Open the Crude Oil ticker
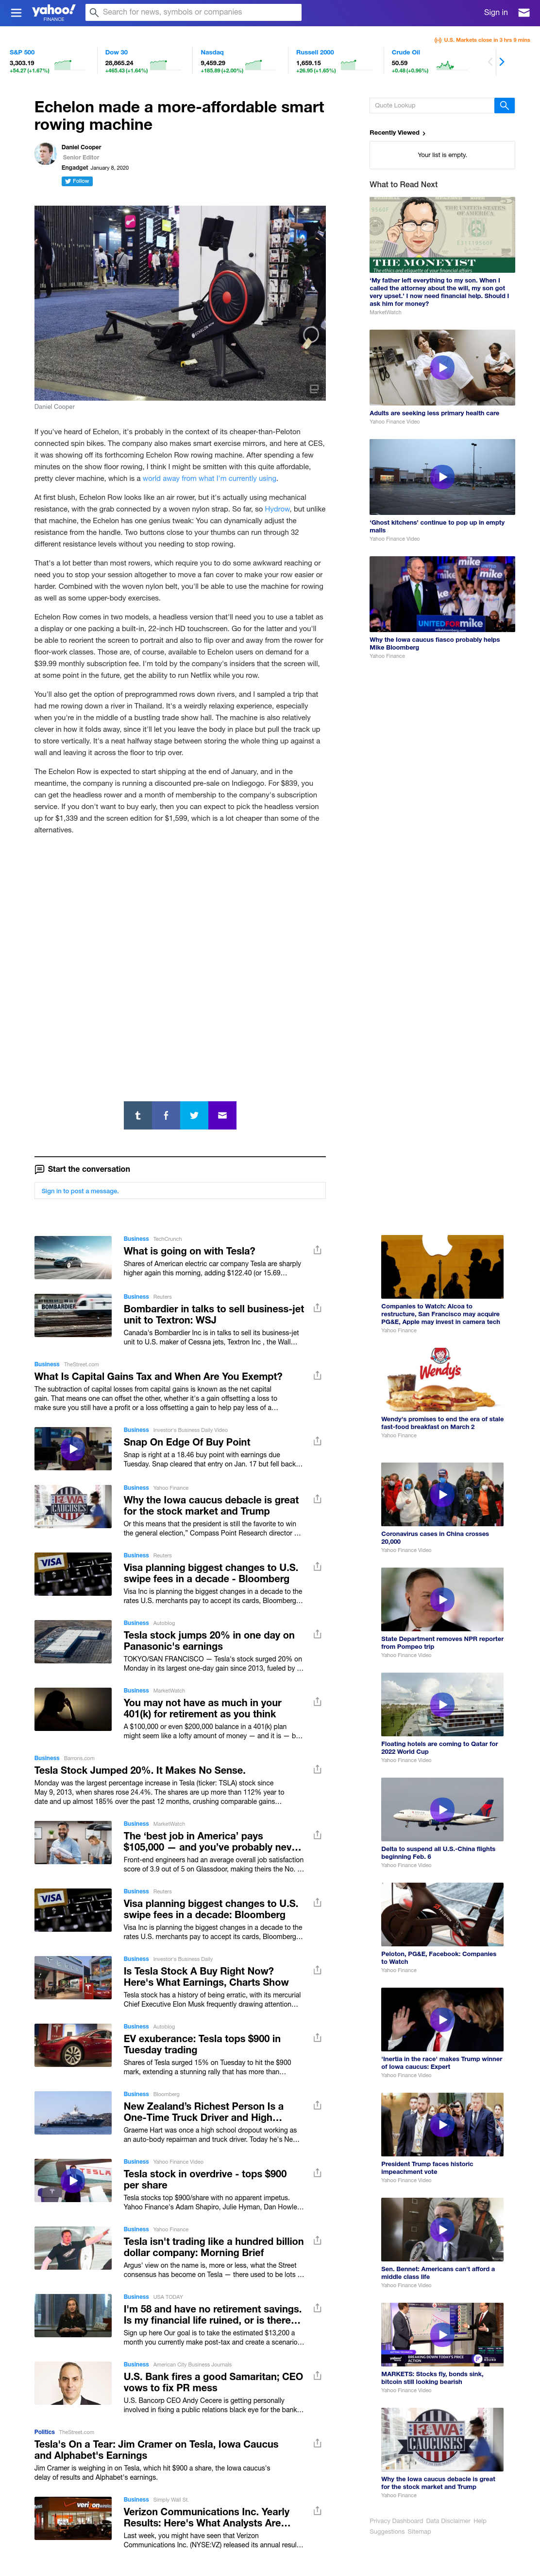 pyautogui.click(x=405, y=52)
